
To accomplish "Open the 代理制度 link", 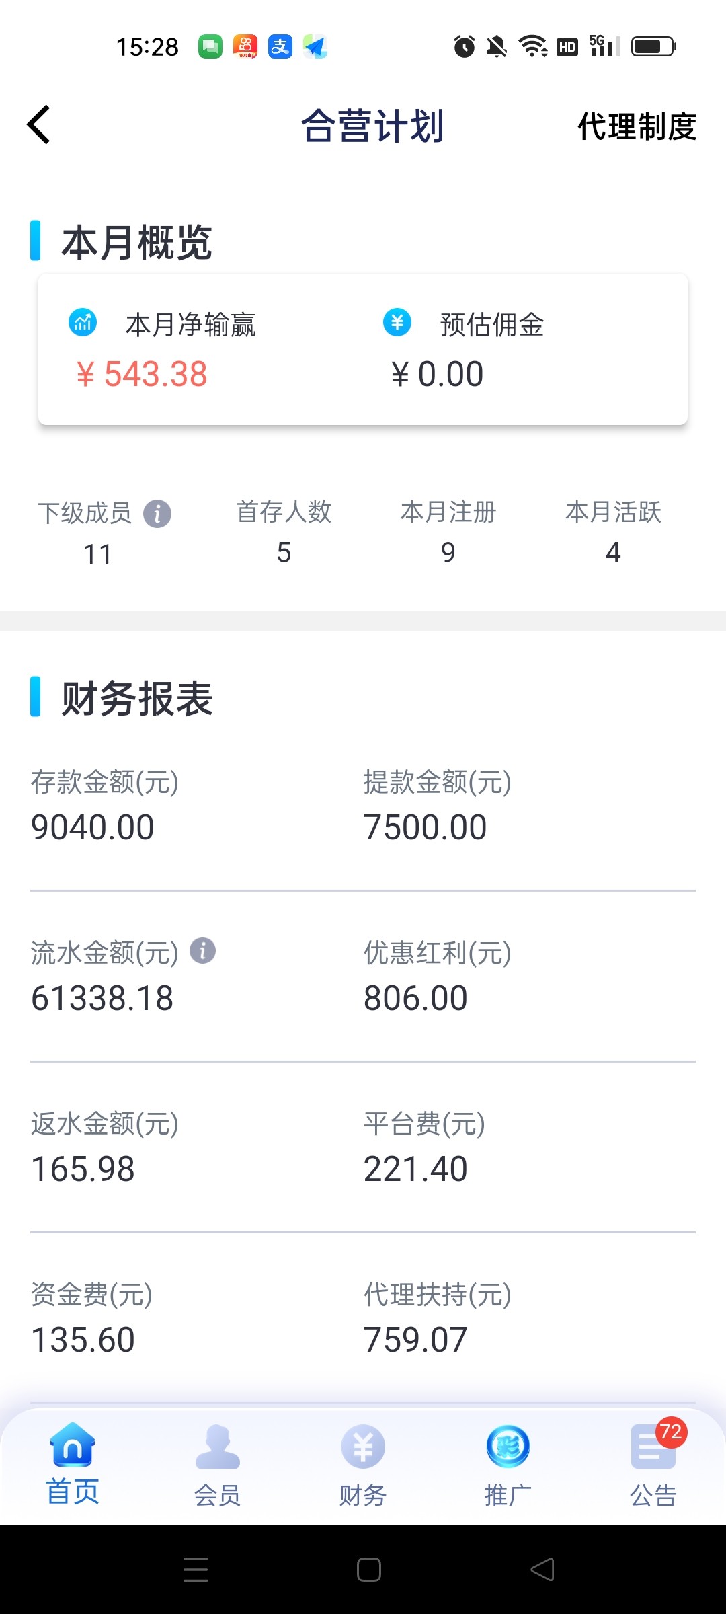I will pos(636,126).
